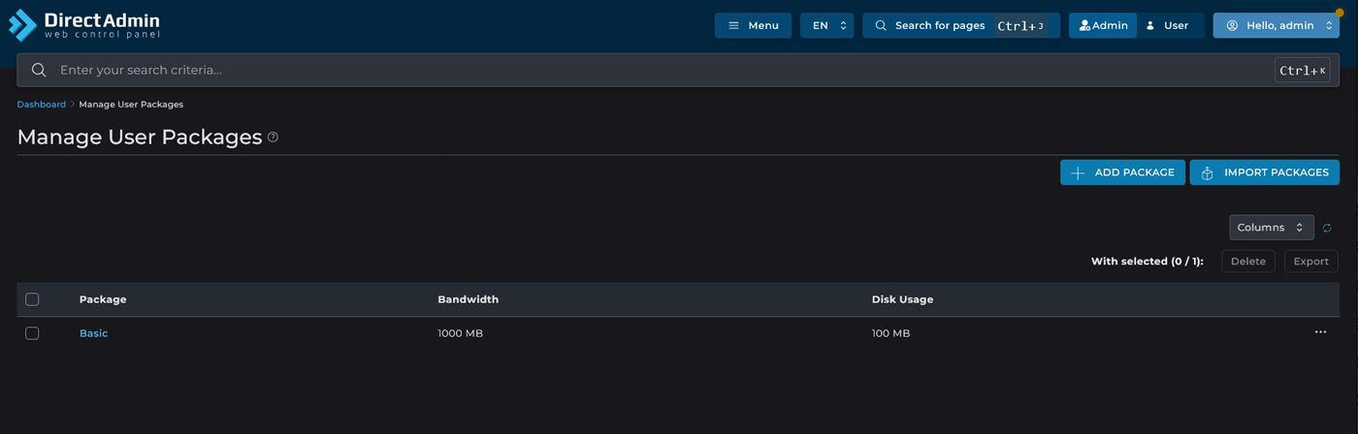Go to Dashboard via breadcrumb

41,105
